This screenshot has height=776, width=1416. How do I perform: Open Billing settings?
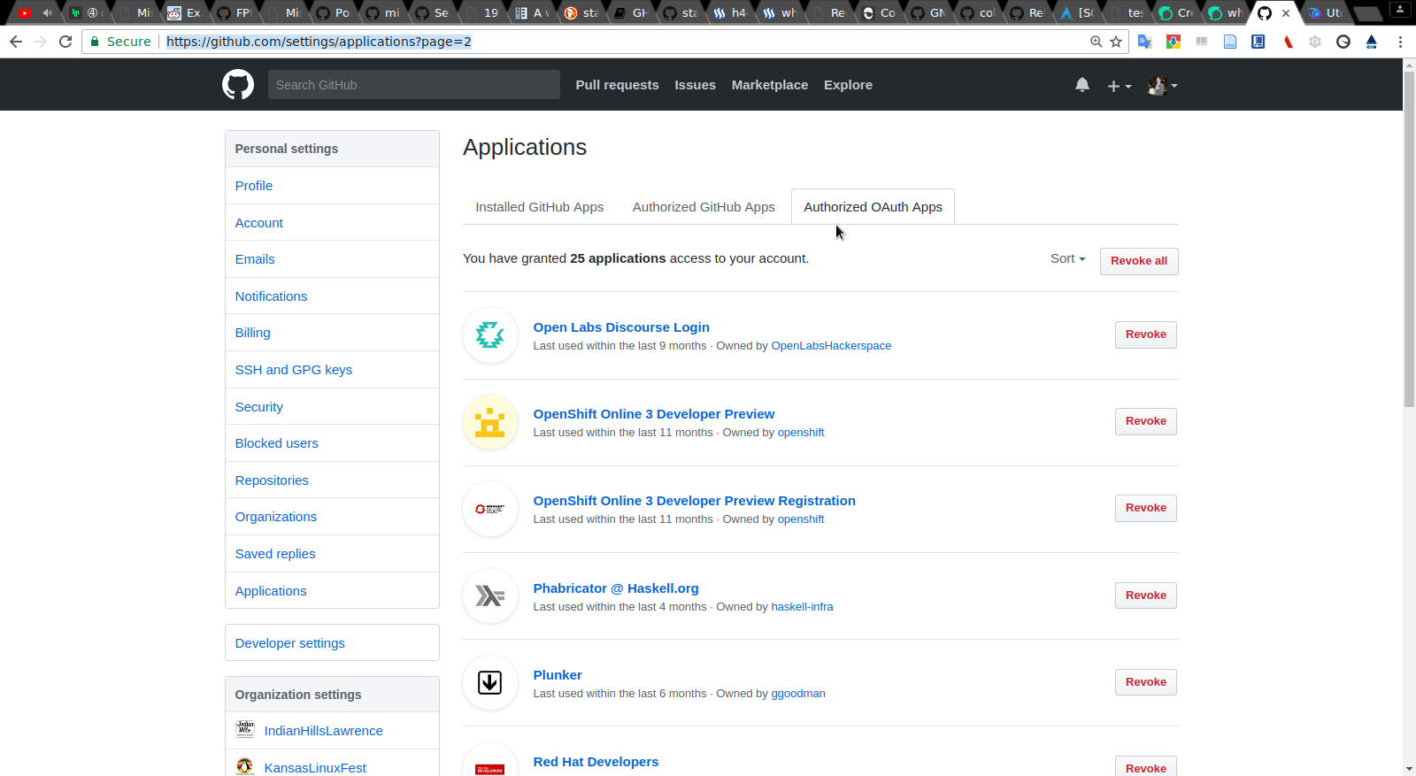(x=332, y=333)
